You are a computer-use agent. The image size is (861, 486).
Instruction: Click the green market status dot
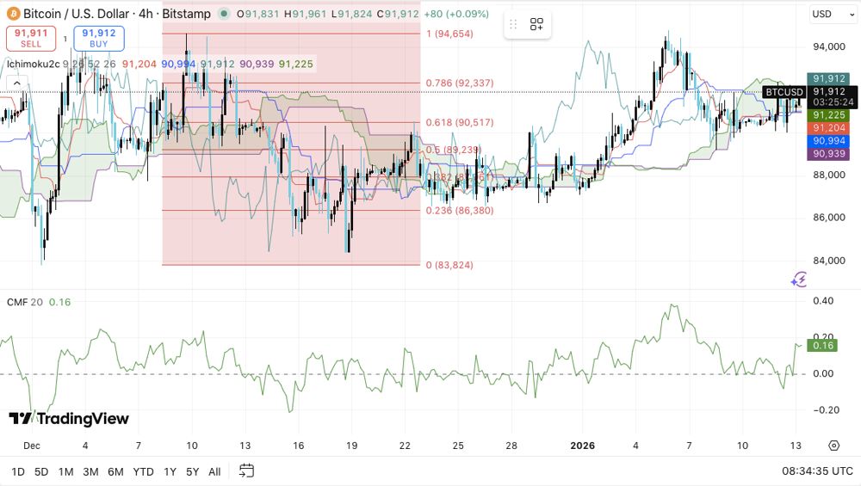pos(225,15)
